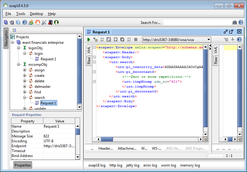
Task: Fold the urn:search XML element
Action: 94,62
